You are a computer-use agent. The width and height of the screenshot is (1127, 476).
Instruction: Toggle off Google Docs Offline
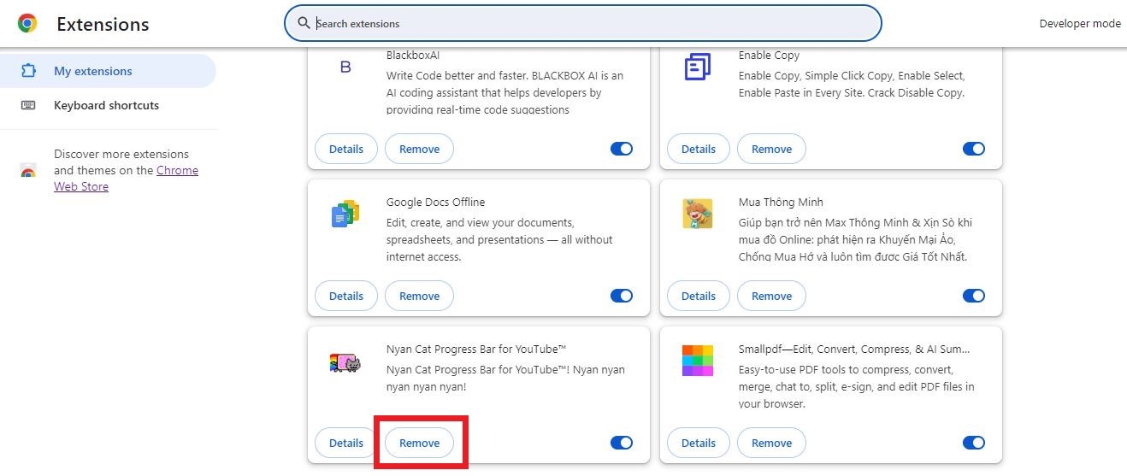(622, 296)
